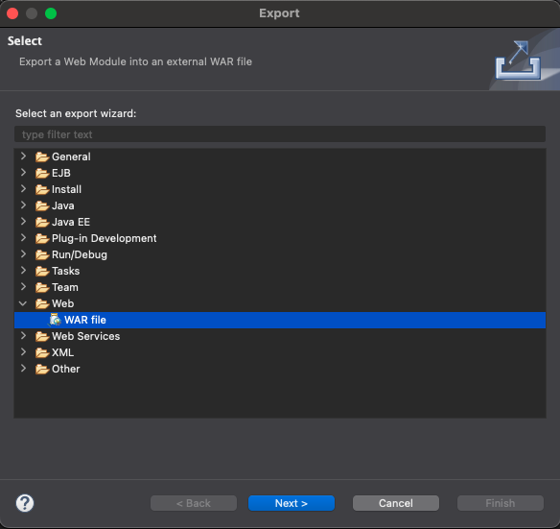Open the help question mark icon

[x=25, y=503]
